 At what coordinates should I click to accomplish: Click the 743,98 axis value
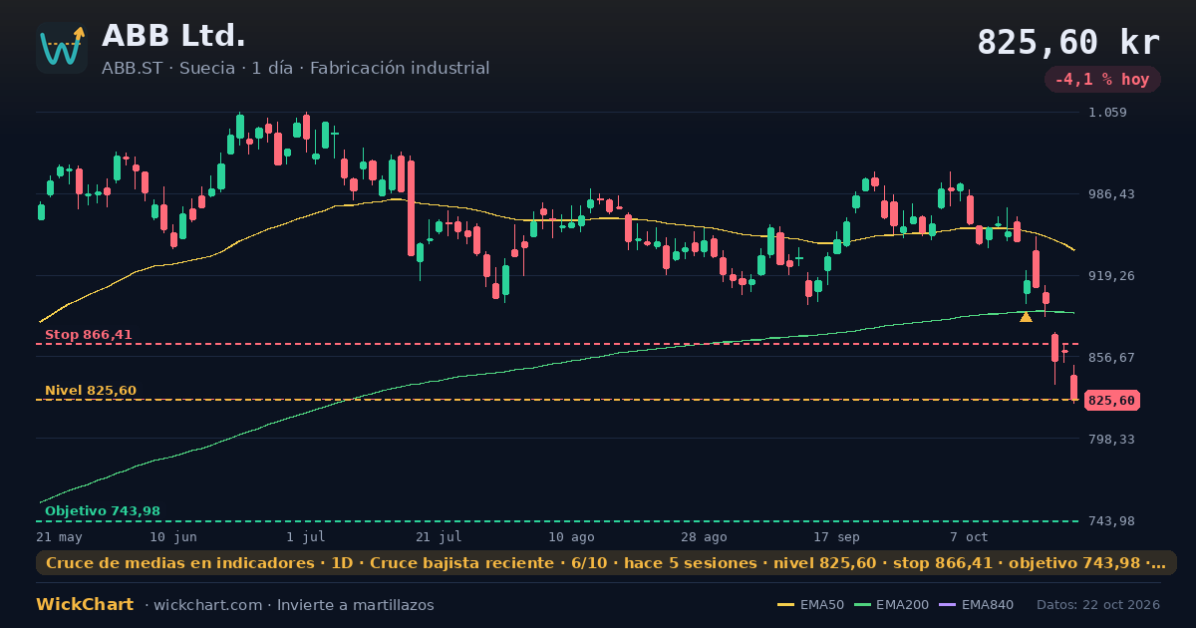(1111, 521)
